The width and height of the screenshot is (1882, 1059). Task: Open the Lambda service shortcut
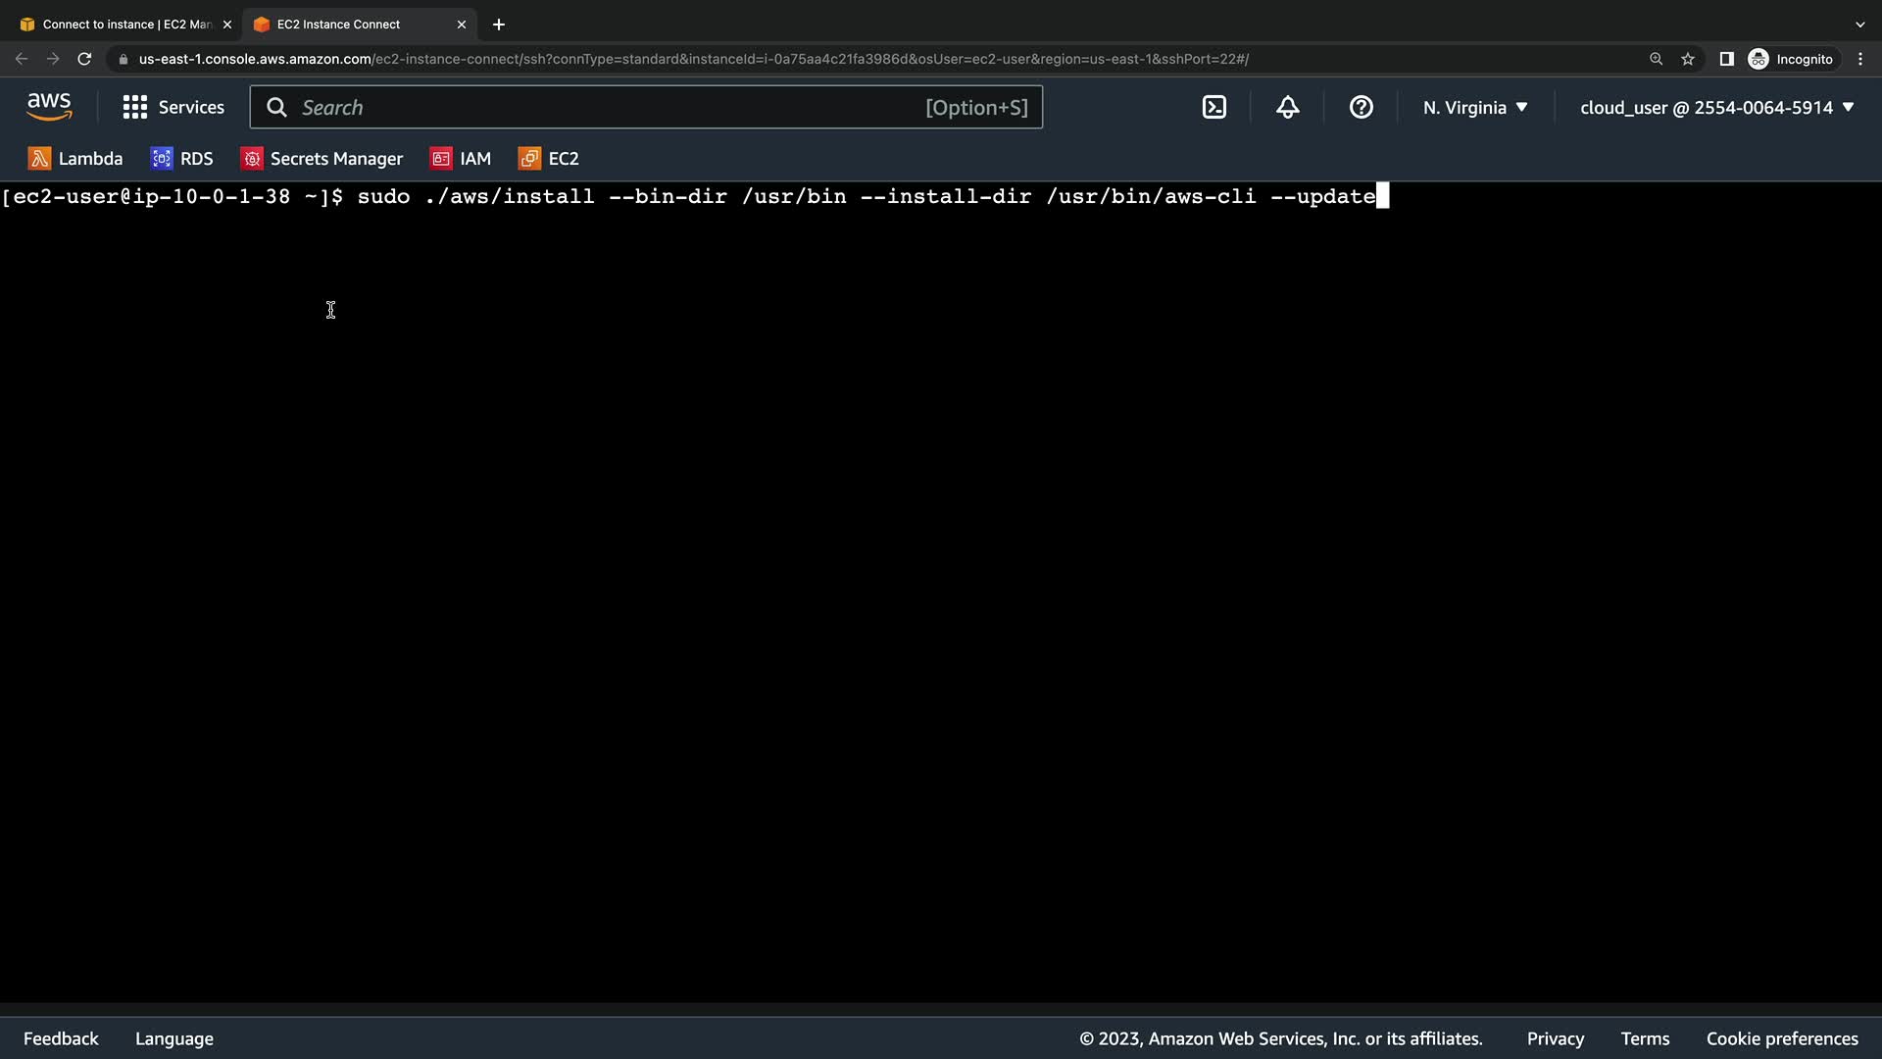pyautogui.click(x=75, y=159)
